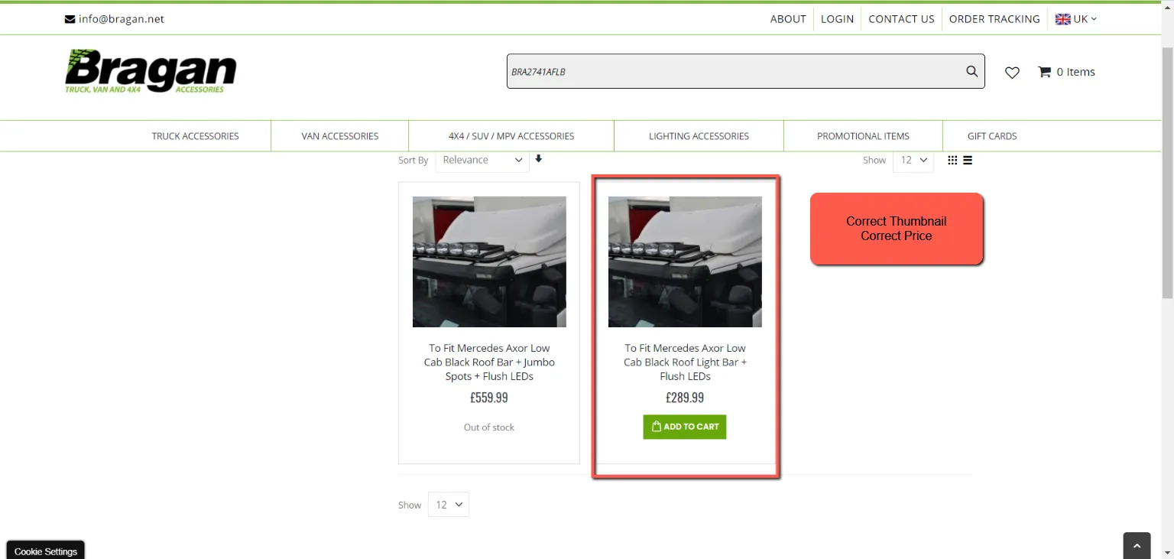Open Gift Cards menu

(992, 136)
